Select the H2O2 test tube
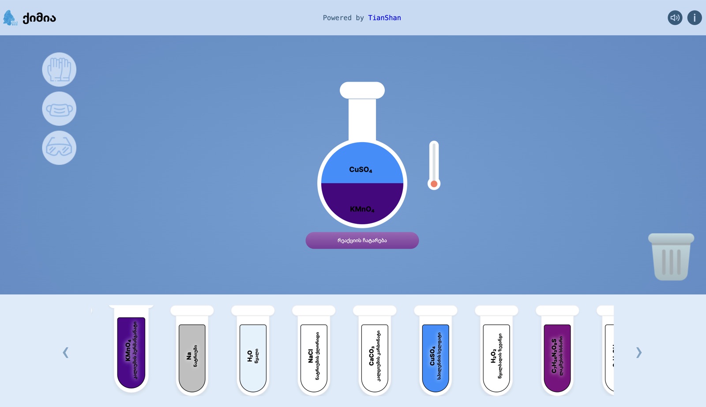 (x=496, y=351)
